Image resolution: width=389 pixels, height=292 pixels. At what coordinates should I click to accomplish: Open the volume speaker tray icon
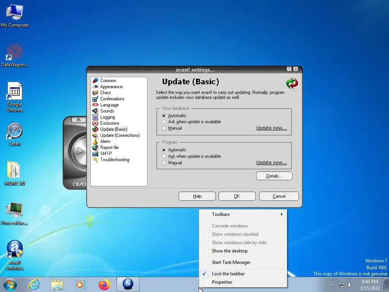pyautogui.click(x=351, y=285)
